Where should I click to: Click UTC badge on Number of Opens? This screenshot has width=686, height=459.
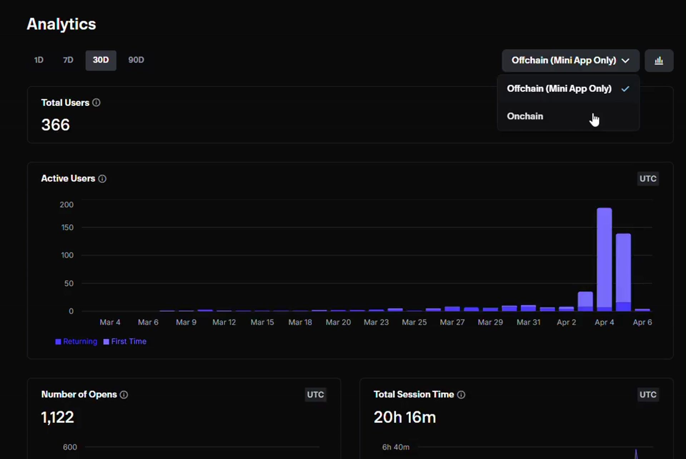coord(315,395)
